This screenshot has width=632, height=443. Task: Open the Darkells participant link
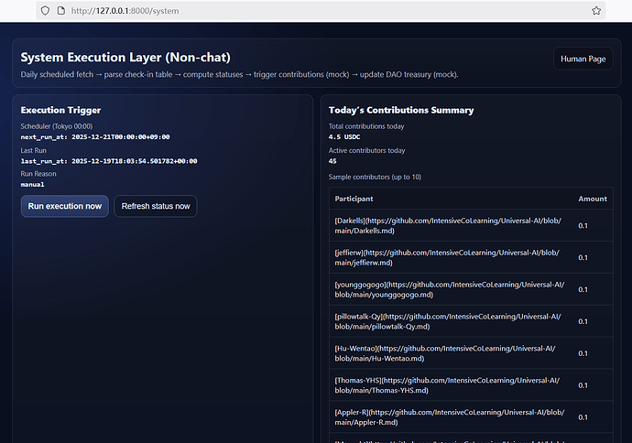click(x=447, y=225)
